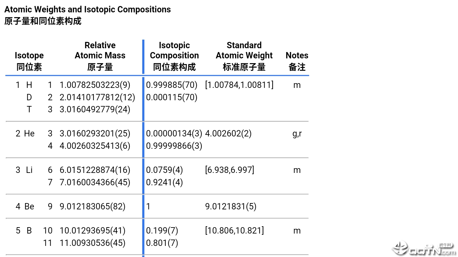
Task: Select the lithium symbol Li
Action: click(29, 170)
